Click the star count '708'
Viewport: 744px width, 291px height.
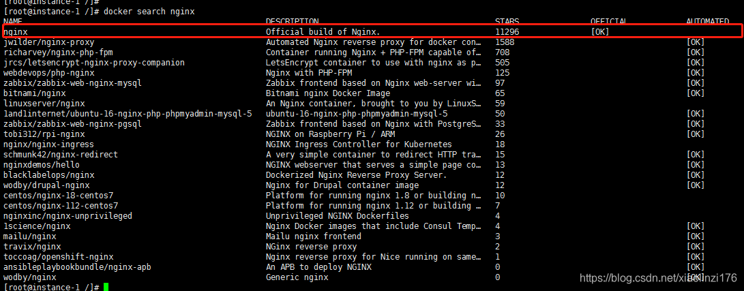tap(502, 52)
